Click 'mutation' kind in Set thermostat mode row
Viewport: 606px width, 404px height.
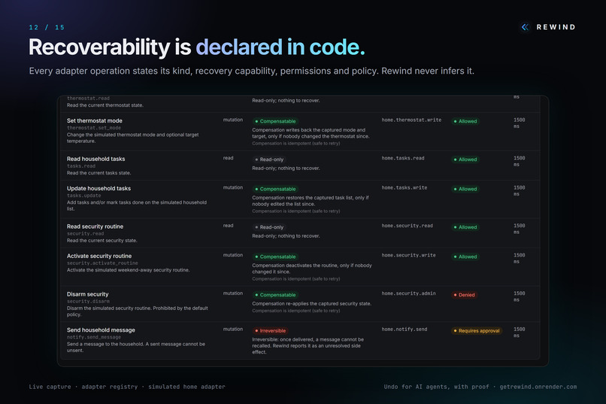[232, 120]
